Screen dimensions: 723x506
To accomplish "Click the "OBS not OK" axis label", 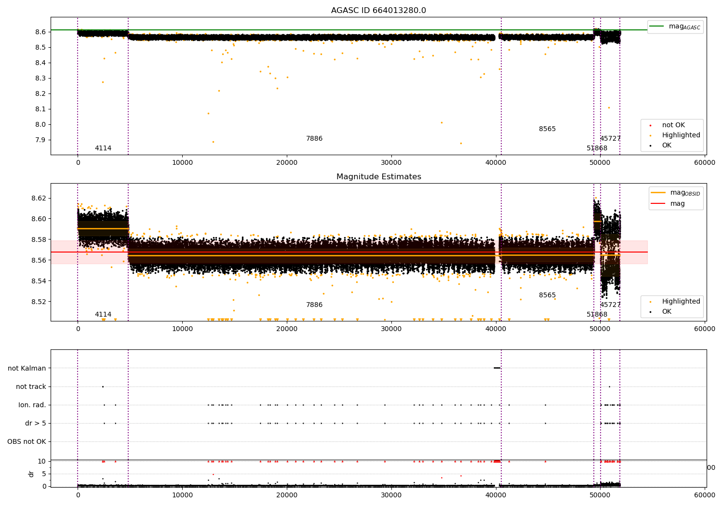I will tap(27, 441).
